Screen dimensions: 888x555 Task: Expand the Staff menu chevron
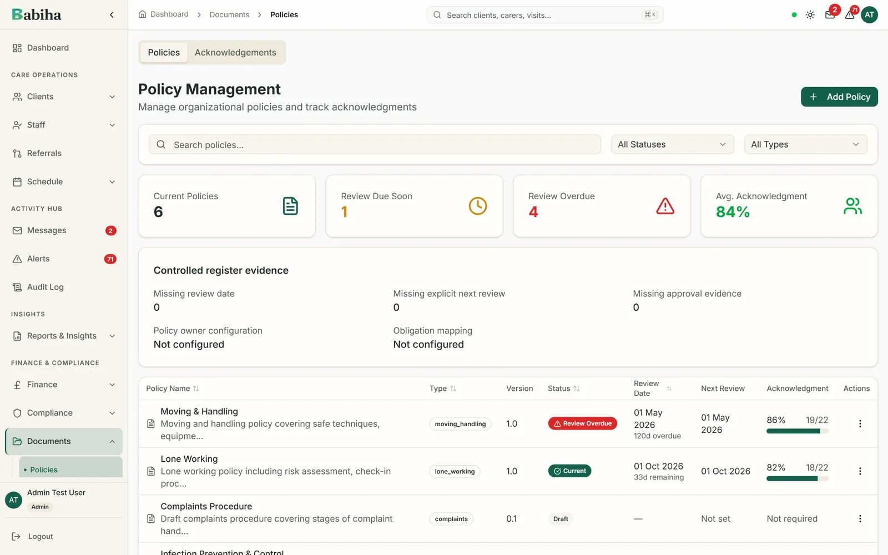tap(112, 125)
